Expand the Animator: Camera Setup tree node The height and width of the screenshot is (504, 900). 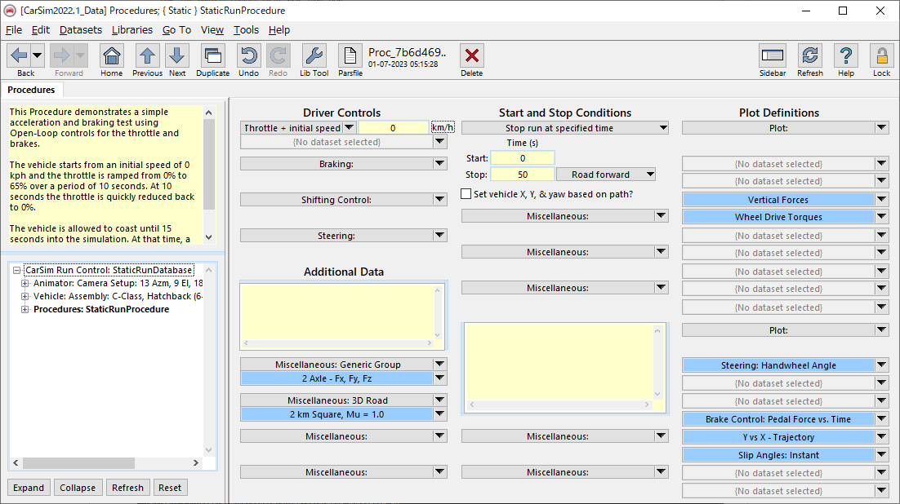click(x=25, y=283)
